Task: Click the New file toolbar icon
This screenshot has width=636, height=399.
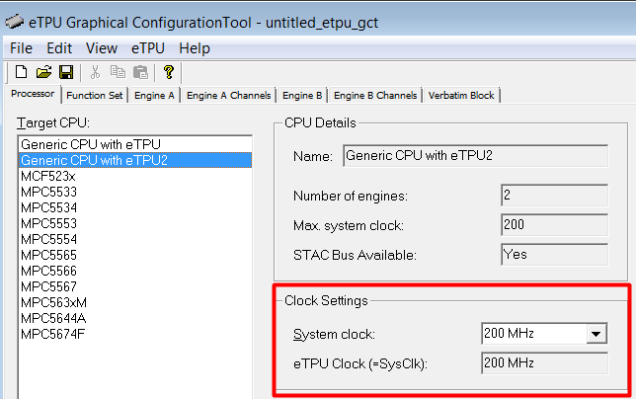Action: pos(21,72)
